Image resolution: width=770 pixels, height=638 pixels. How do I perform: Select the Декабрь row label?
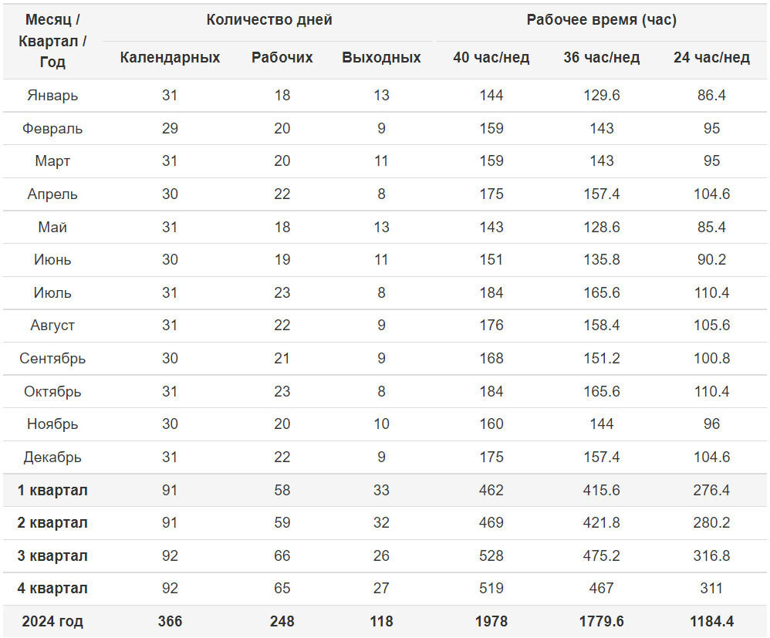pyautogui.click(x=52, y=457)
